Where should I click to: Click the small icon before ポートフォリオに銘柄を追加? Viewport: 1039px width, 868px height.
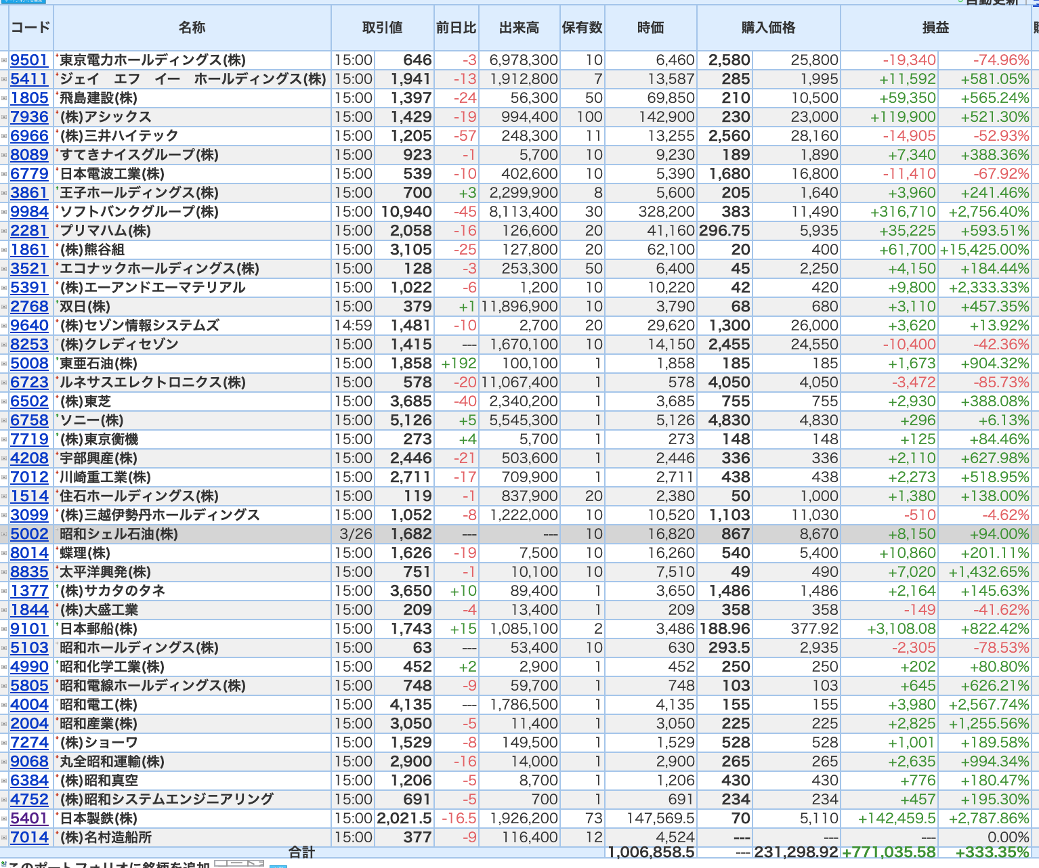(3, 863)
